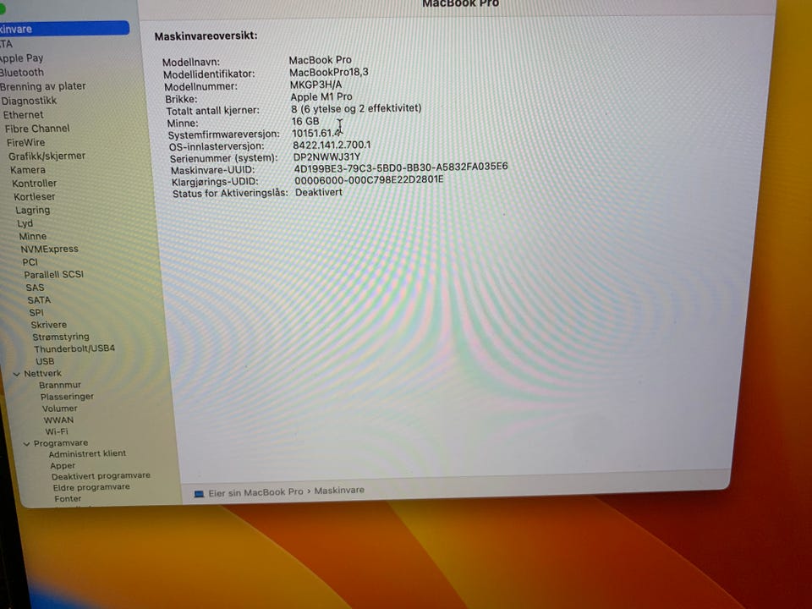
Task: Click serial number DP2NWWJ31Y
Action: click(x=326, y=157)
